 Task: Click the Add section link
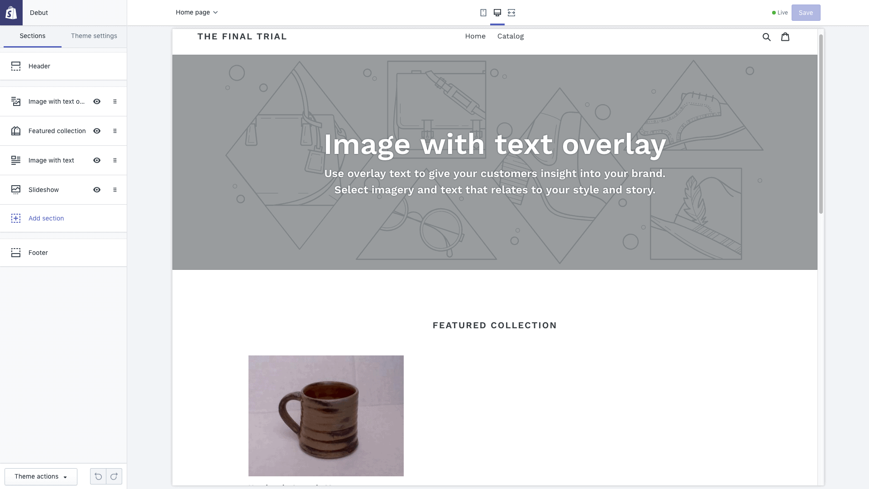click(46, 218)
